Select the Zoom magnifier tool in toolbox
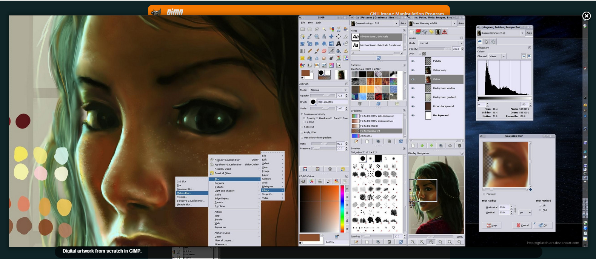The width and height of the screenshot is (596, 259). pyautogui.click(x=317, y=36)
